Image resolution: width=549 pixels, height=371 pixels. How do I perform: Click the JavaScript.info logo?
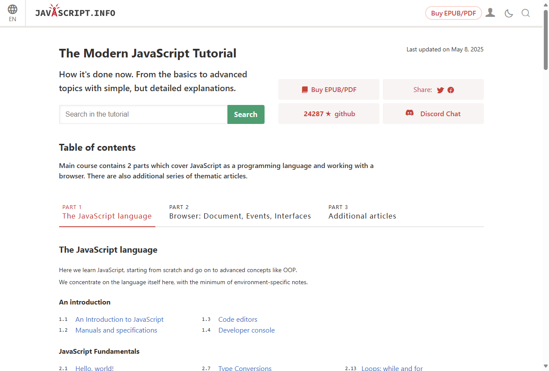point(75,12)
